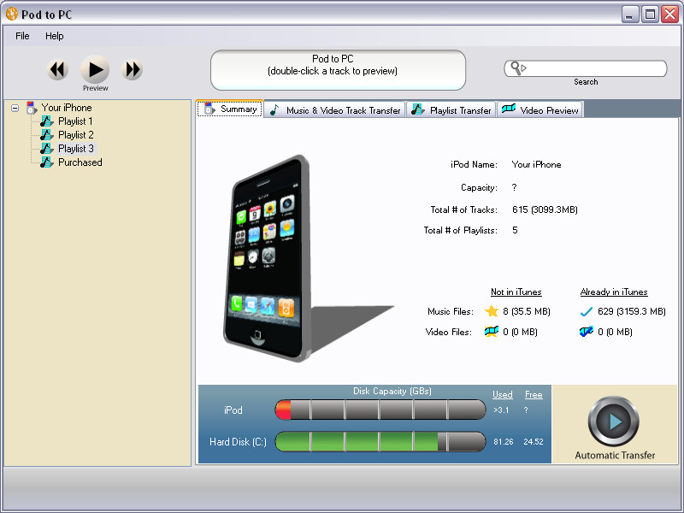
Task: Click the iPhone illustration in Summary
Action: pyautogui.click(x=267, y=258)
